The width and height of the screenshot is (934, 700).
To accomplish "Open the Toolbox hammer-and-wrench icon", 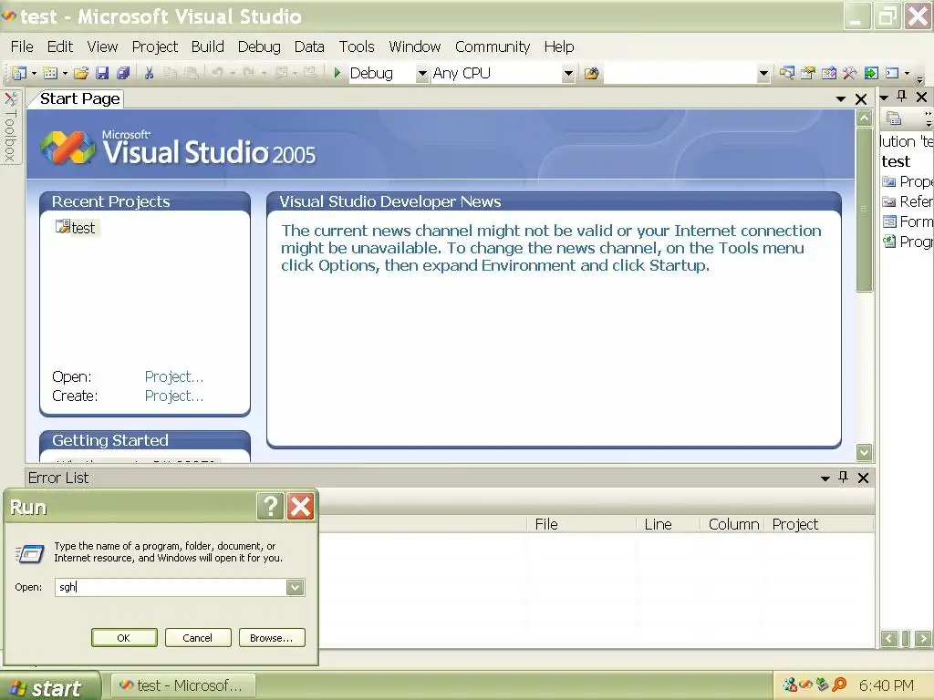I will (x=849, y=73).
